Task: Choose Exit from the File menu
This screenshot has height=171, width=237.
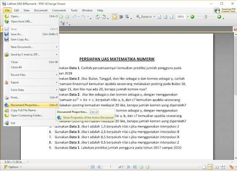Action: 31,123
